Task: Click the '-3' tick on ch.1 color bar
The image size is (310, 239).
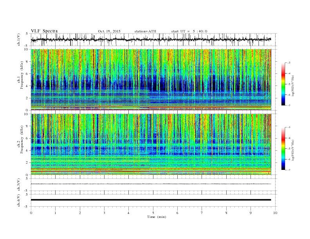Action: (x=289, y=63)
